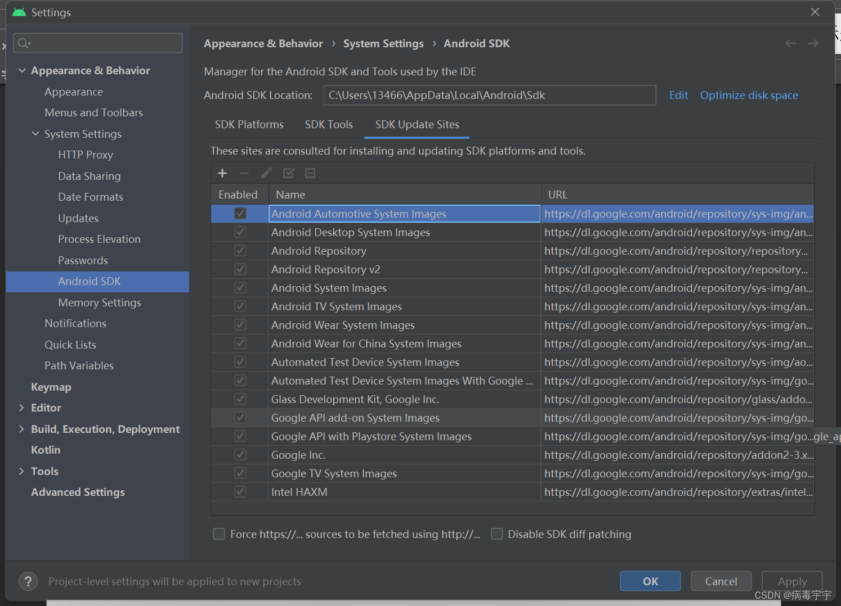Select Google API add-on System Images row
Image resolution: width=841 pixels, height=606 pixels.
(512, 418)
